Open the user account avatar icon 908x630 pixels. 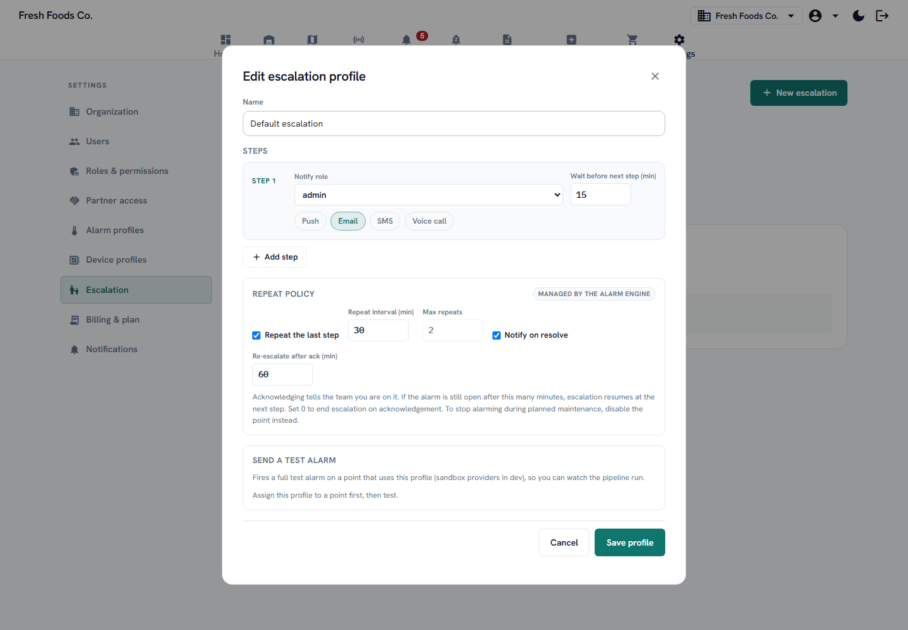[815, 16]
